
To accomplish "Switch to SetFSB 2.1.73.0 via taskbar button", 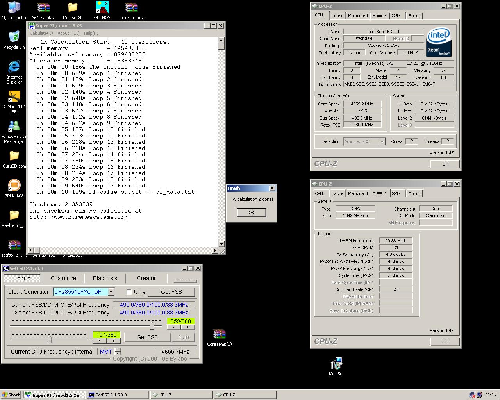I will coord(117,395).
